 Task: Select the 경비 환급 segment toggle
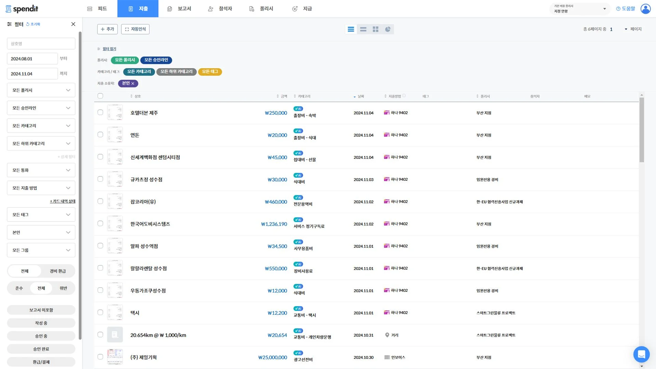(57, 271)
